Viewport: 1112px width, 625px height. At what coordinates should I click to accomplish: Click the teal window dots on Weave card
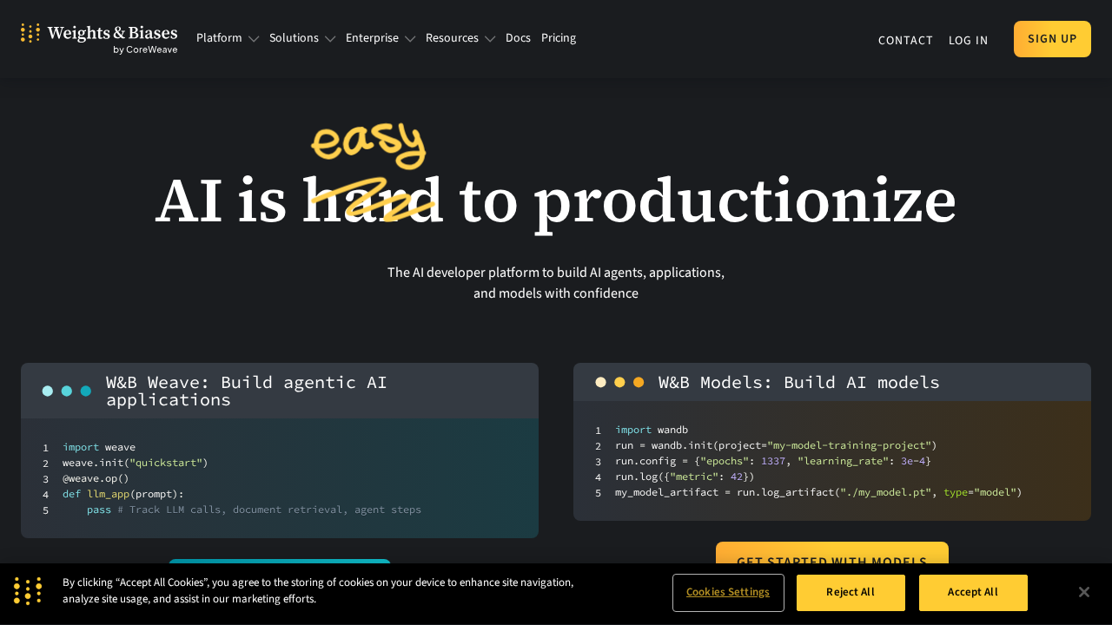pos(66,391)
